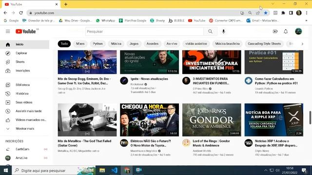The width and height of the screenshot is (312, 175).
Task: Open Assistir mais tarde playlist
Action: 25,111
